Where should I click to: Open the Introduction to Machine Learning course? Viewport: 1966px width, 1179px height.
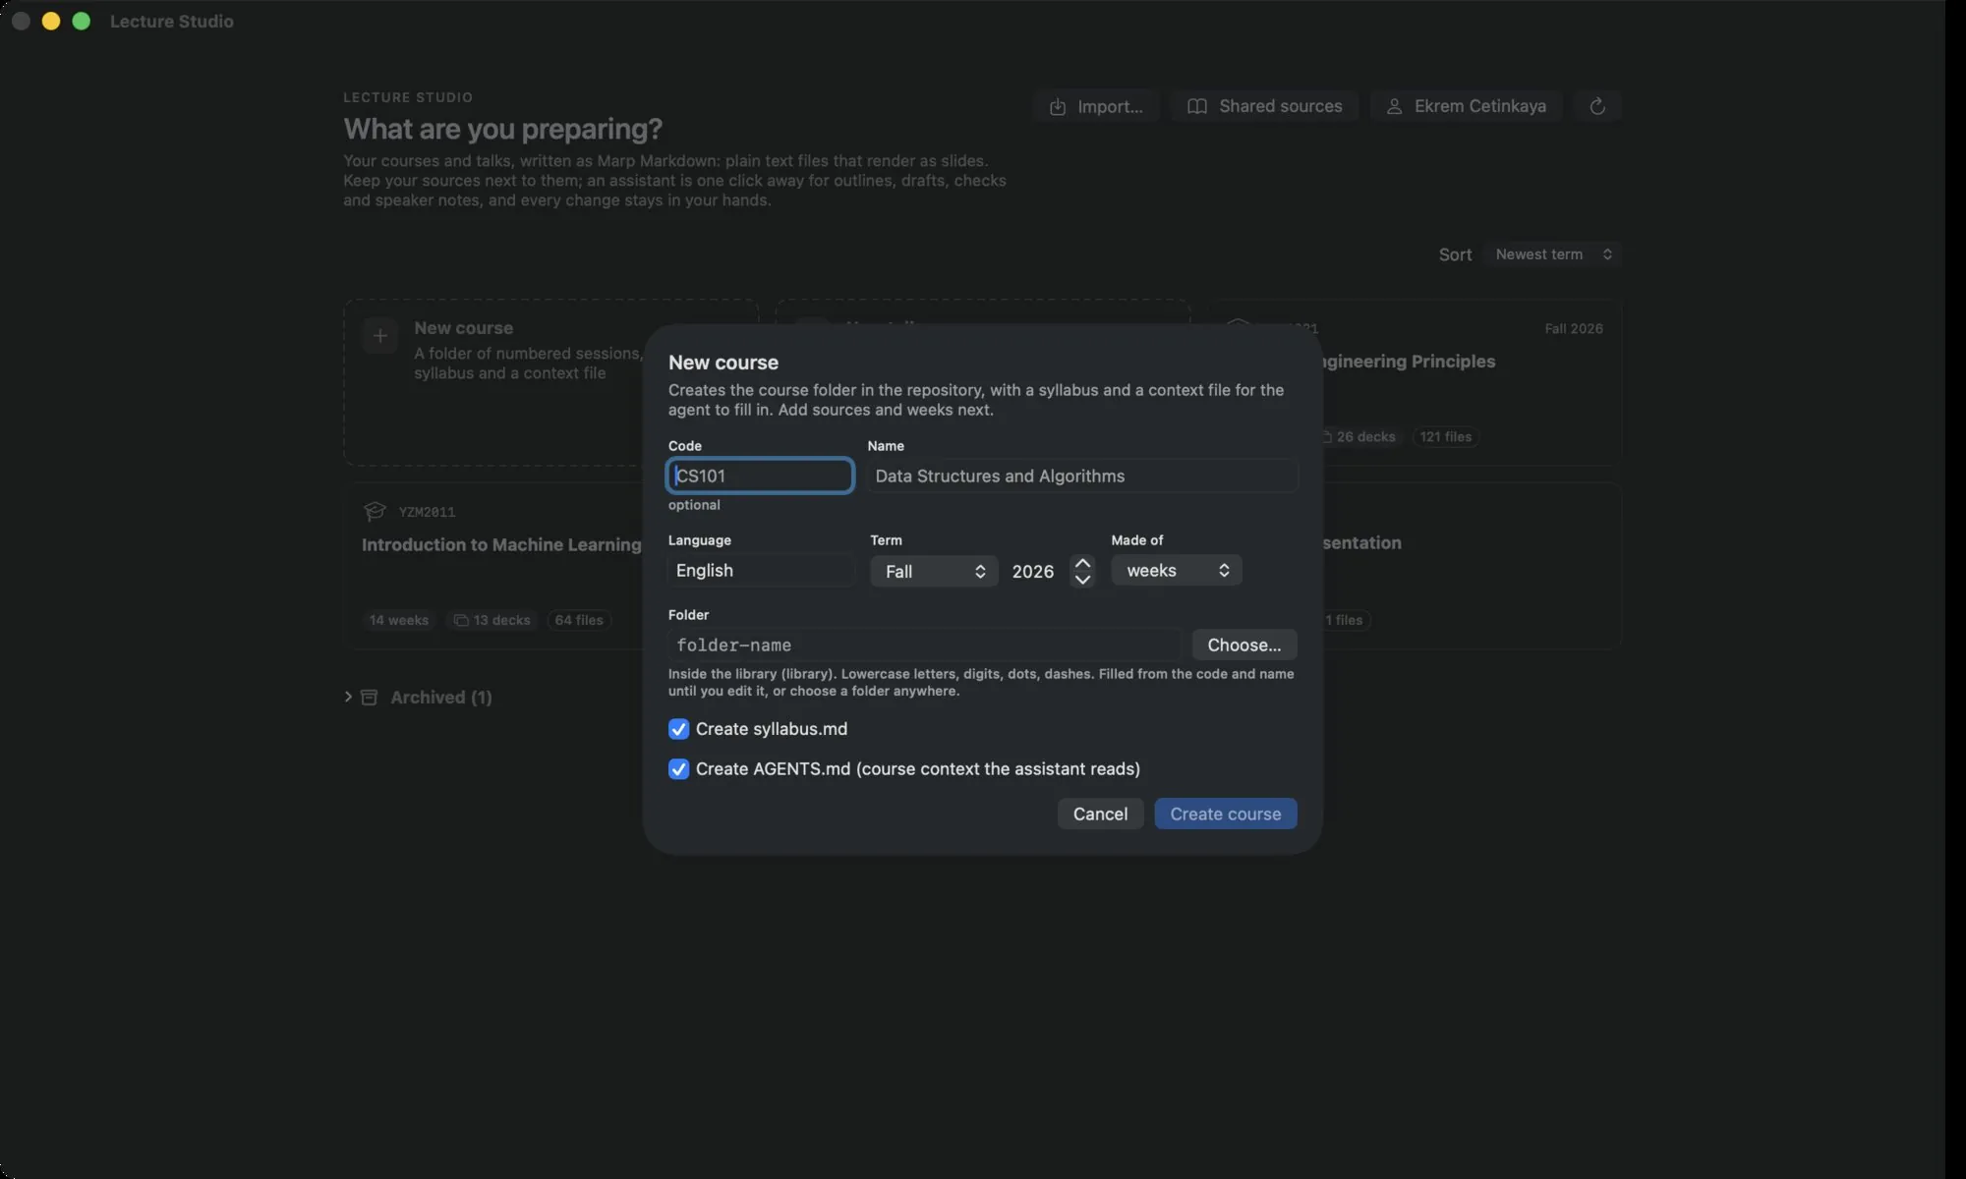[501, 544]
